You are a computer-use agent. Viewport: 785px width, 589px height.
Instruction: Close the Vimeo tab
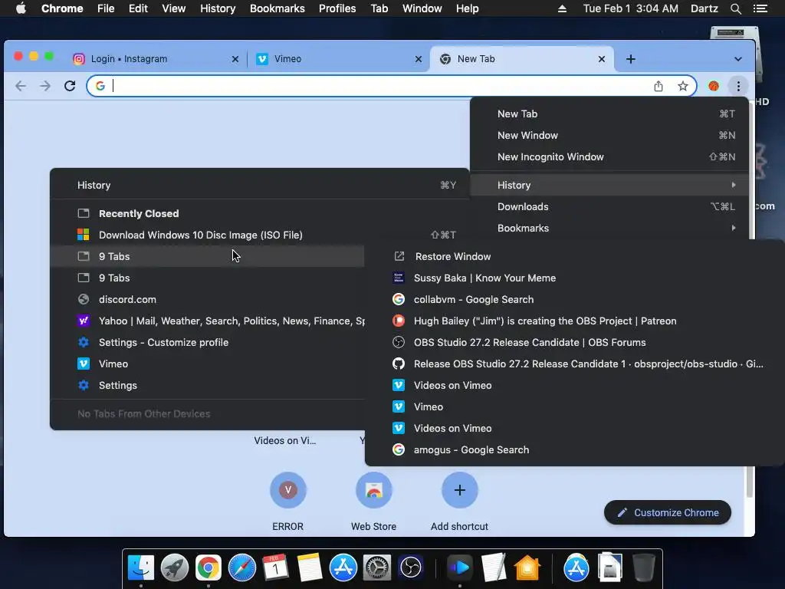[419, 59]
